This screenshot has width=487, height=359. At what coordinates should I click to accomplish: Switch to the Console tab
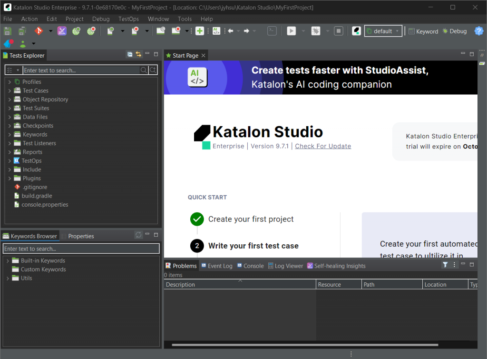[250, 266]
